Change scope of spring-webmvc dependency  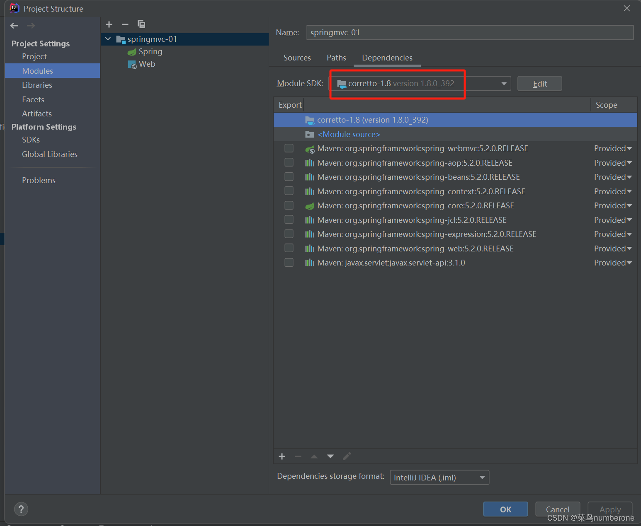coord(613,148)
